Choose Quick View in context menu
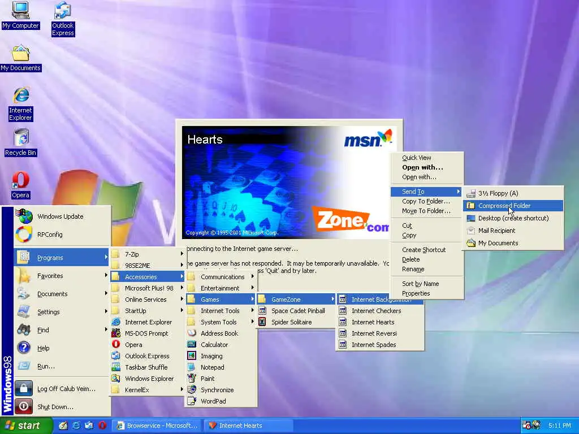 click(427, 158)
